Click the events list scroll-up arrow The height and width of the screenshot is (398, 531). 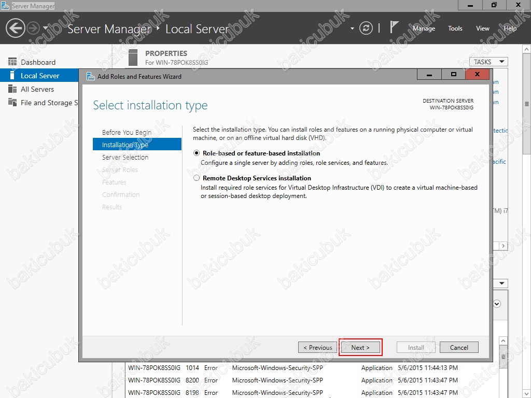[503, 341]
